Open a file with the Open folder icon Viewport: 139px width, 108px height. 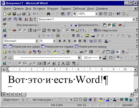9,14
